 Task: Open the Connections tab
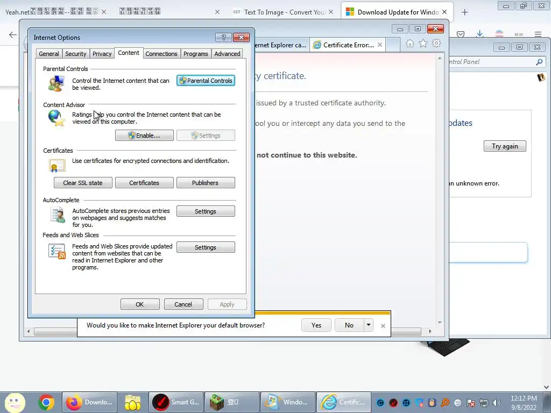[161, 54]
